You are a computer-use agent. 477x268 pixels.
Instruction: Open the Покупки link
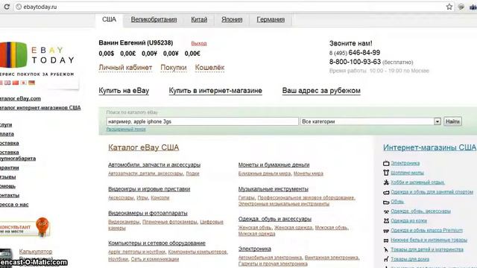[x=174, y=68]
